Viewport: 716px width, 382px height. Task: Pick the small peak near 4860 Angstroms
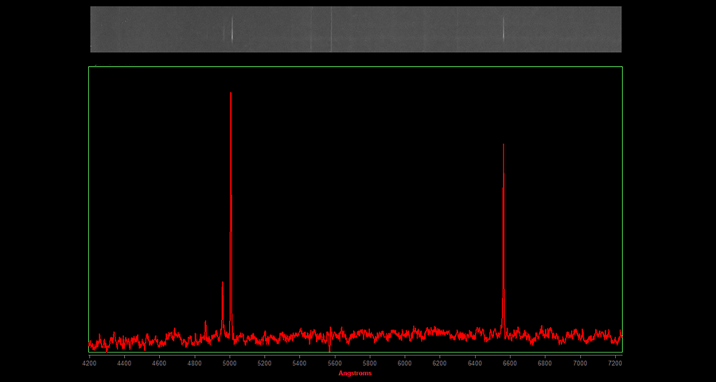coord(205,323)
